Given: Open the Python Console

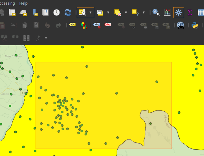Looking at the screenshot, I should tap(195, 25).
